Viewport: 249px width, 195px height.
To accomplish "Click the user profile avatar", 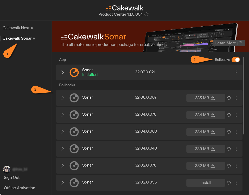I will (7, 169).
